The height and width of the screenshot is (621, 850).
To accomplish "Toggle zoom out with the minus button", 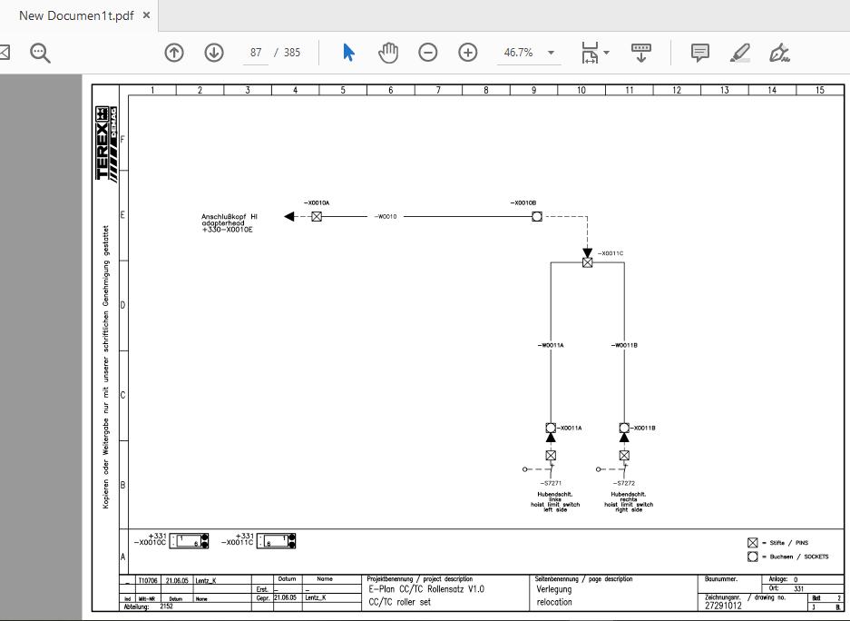I will (427, 52).
